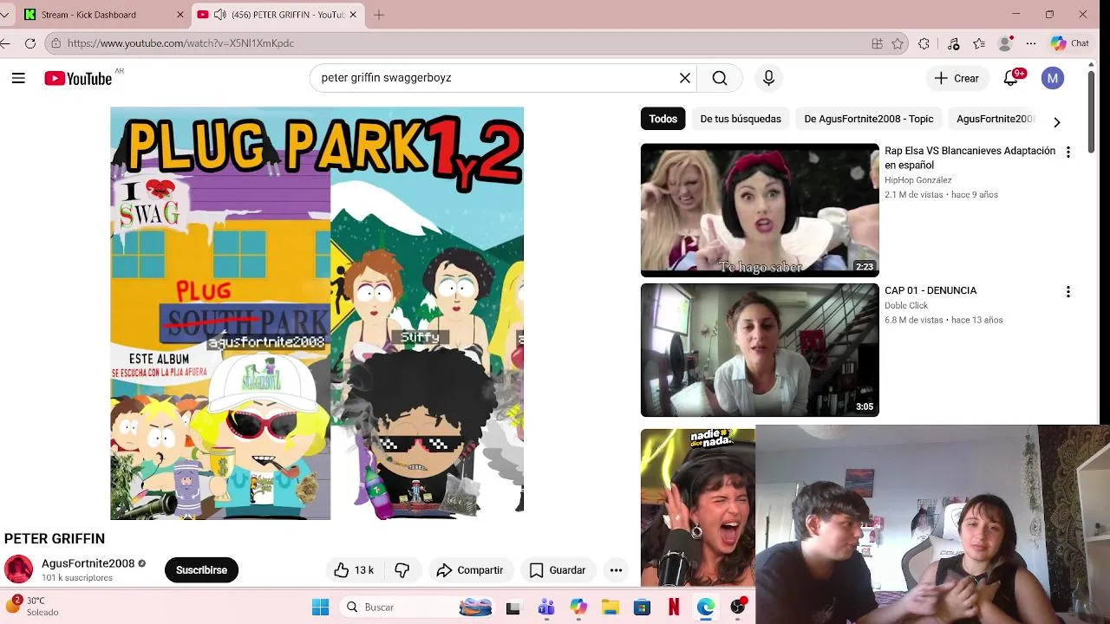Switch to the PETER GRIFFIN YouTube tab
Viewport: 1110px width, 624px height.
pos(277,15)
